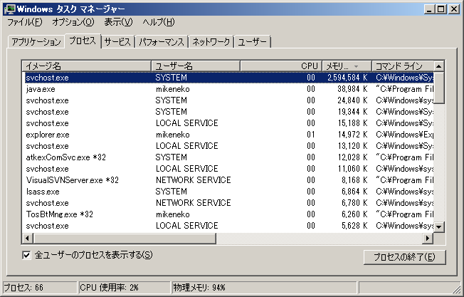This screenshot has width=464, height=297.
Task: Click vertical scrollbar up arrow
Action: point(439,66)
